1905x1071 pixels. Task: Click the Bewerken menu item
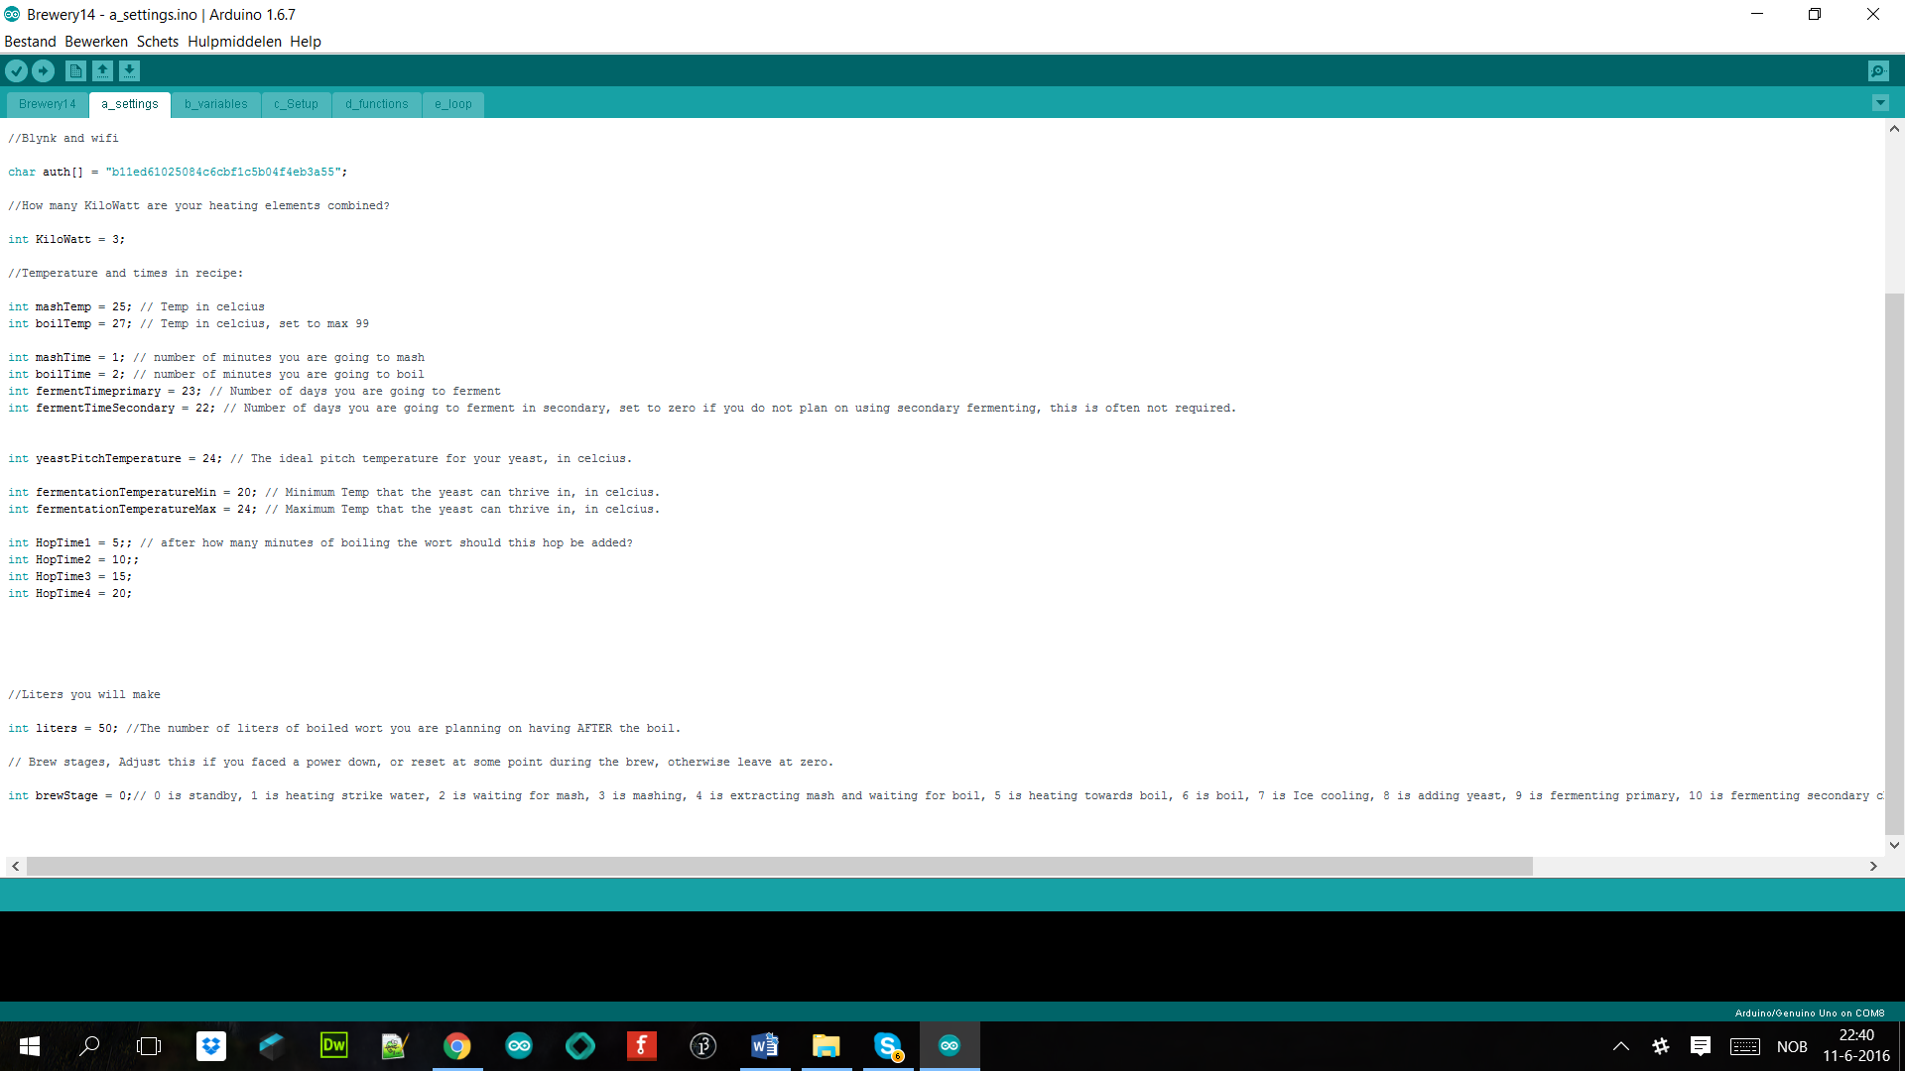95,41
